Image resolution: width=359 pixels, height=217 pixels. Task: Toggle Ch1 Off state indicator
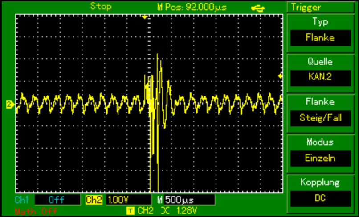click(57, 200)
